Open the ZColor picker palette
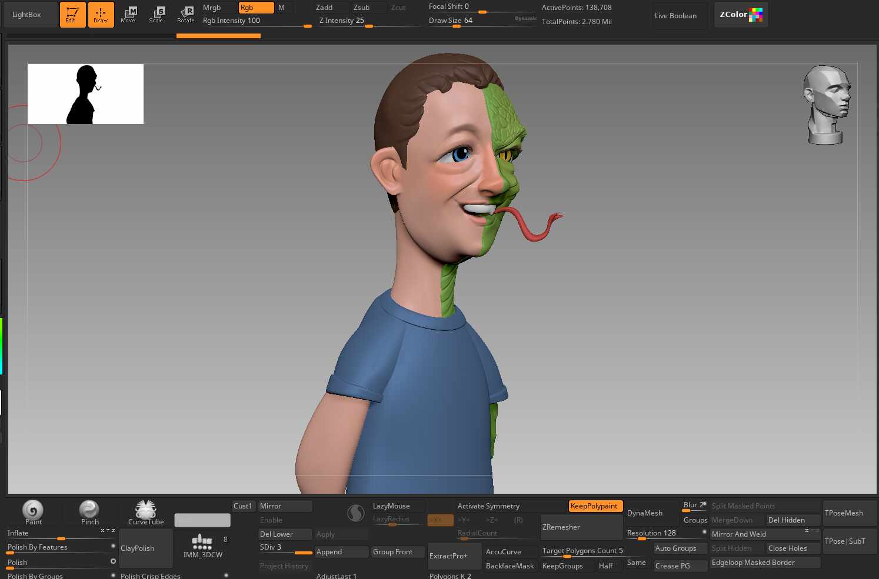Screen dimensions: 879x579 (x=741, y=15)
